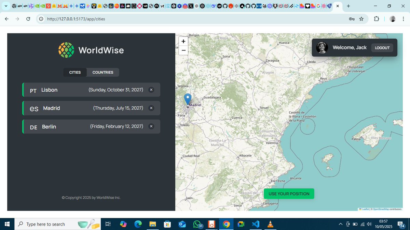
Task: Click the Windows Start button
Action: [x=7, y=224]
